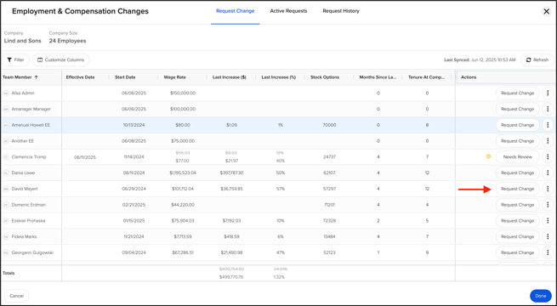The image size is (557, 306).
Task: Sort by Last Increase (%) column header
Action: tap(279, 77)
